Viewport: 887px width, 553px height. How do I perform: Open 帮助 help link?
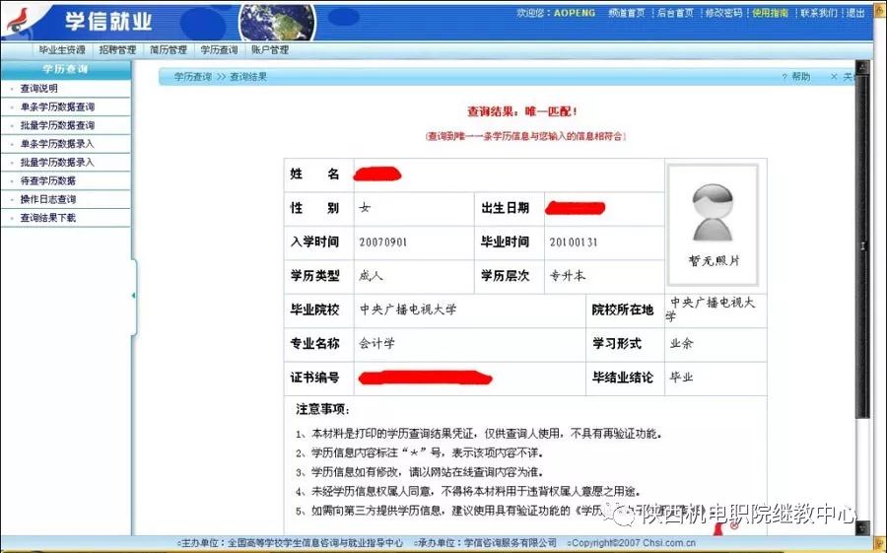(801, 77)
